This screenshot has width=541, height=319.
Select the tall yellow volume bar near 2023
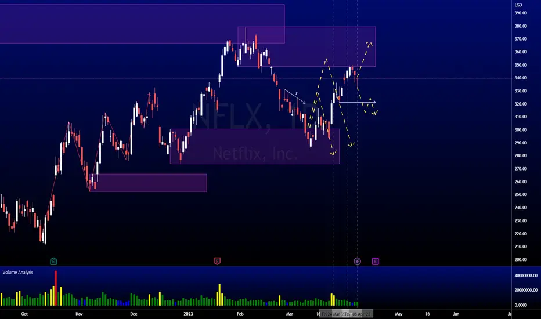[x=219, y=295]
